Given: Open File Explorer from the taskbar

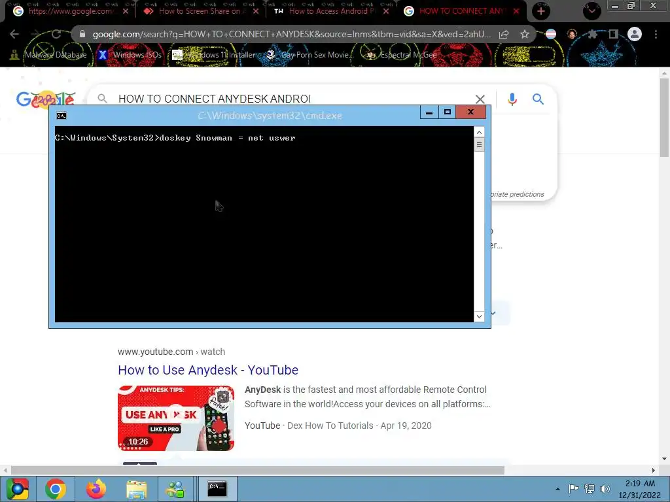Looking at the screenshot, I should (x=136, y=489).
